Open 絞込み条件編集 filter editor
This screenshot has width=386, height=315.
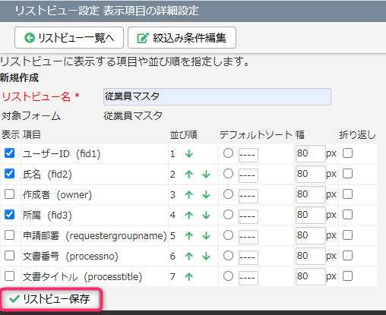182,38
